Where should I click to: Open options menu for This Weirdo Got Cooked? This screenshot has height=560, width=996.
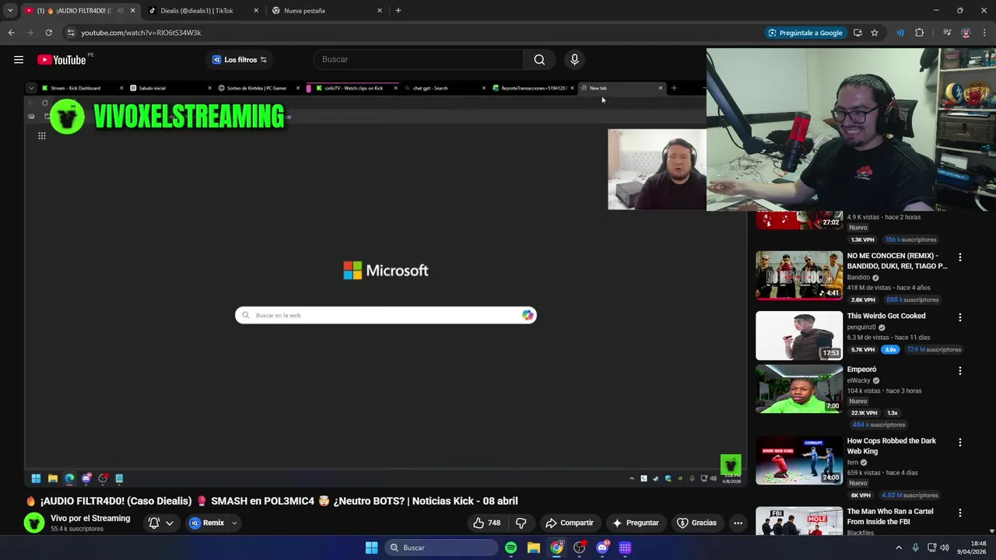[959, 317]
